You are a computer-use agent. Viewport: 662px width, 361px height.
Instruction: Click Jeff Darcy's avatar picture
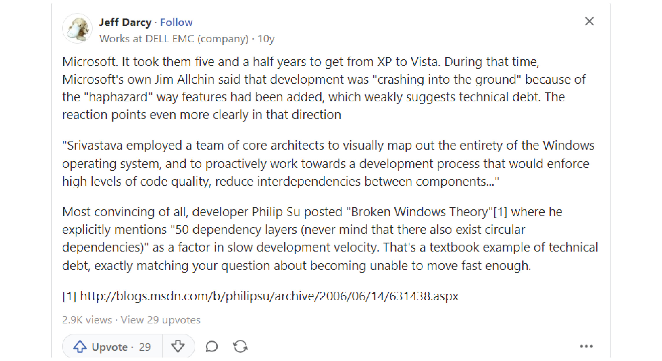77,28
